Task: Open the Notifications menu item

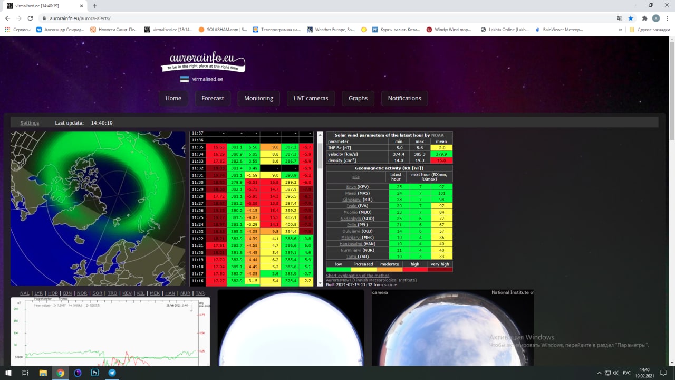Action: pos(404,98)
